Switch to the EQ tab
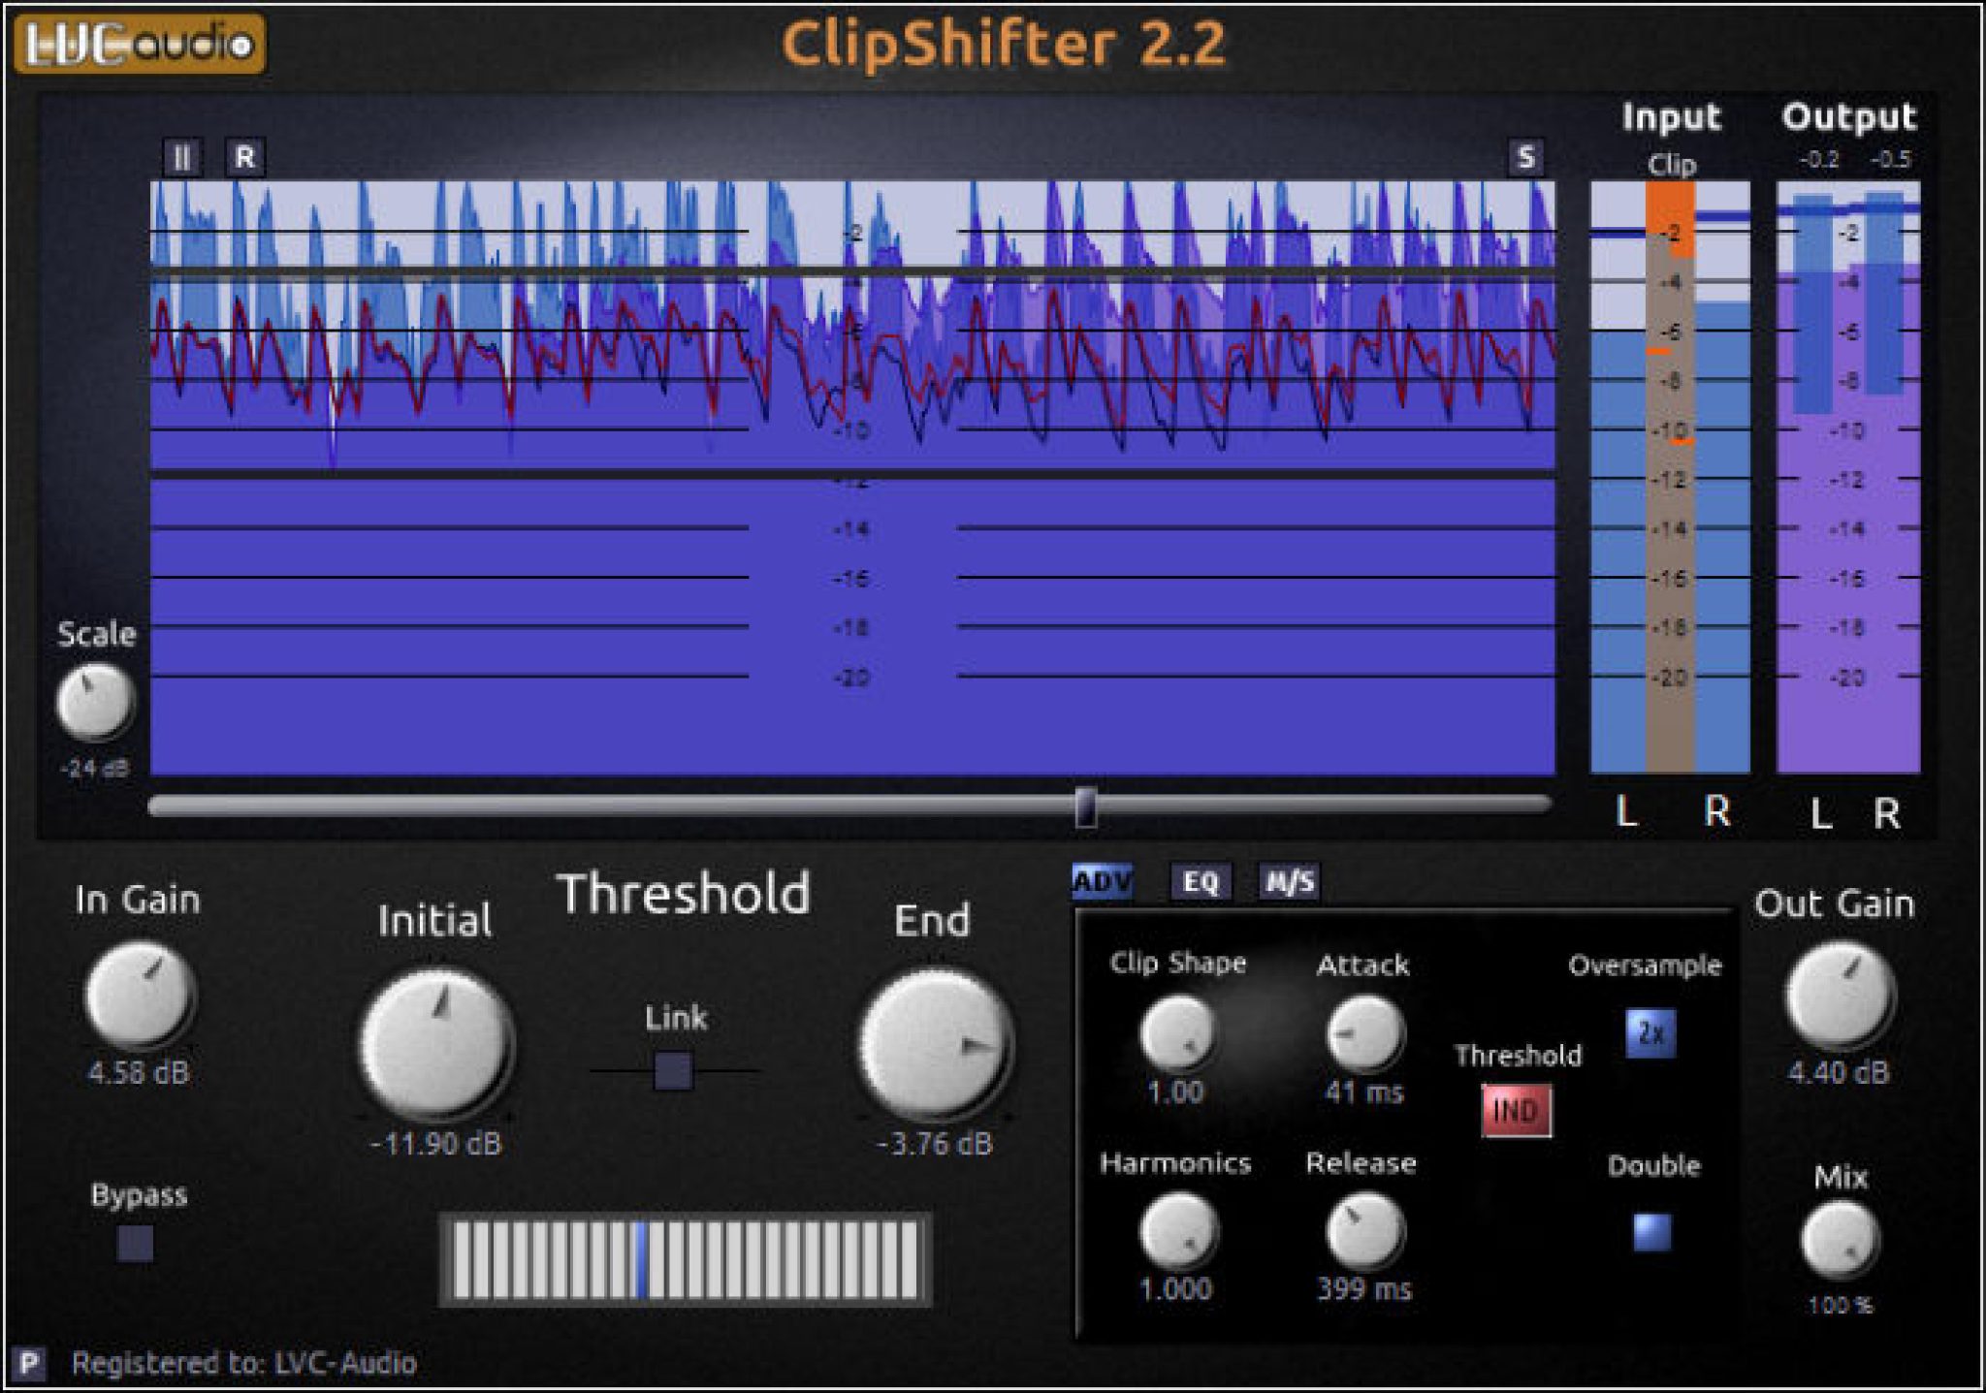The width and height of the screenshot is (1986, 1393). click(x=1201, y=885)
